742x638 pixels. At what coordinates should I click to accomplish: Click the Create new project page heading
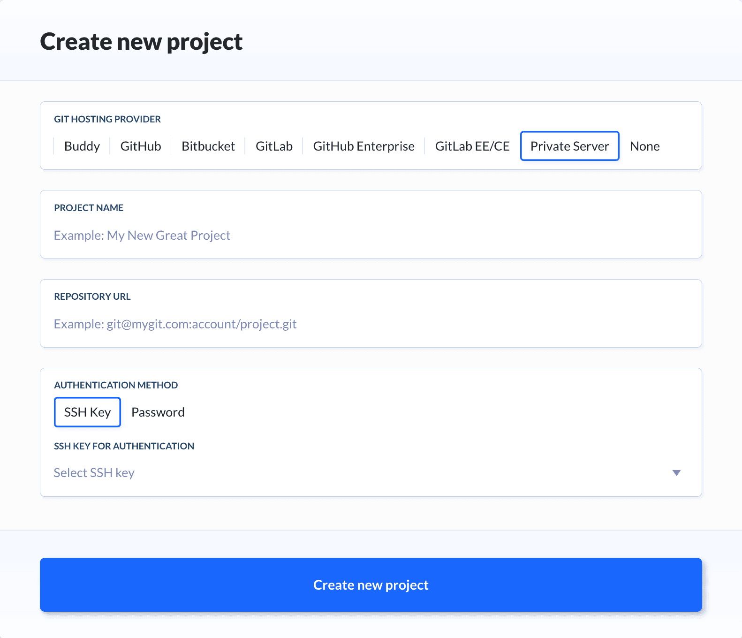[142, 41]
